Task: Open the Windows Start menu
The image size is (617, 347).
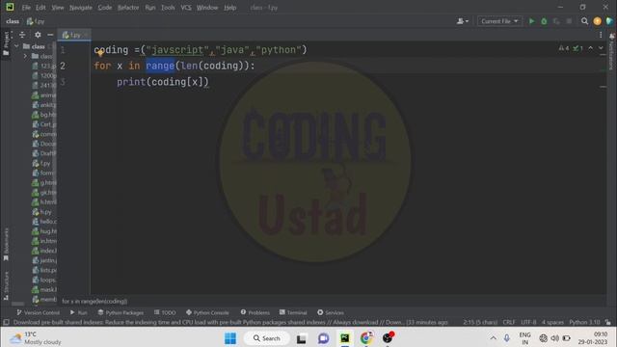Action: pos(230,338)
